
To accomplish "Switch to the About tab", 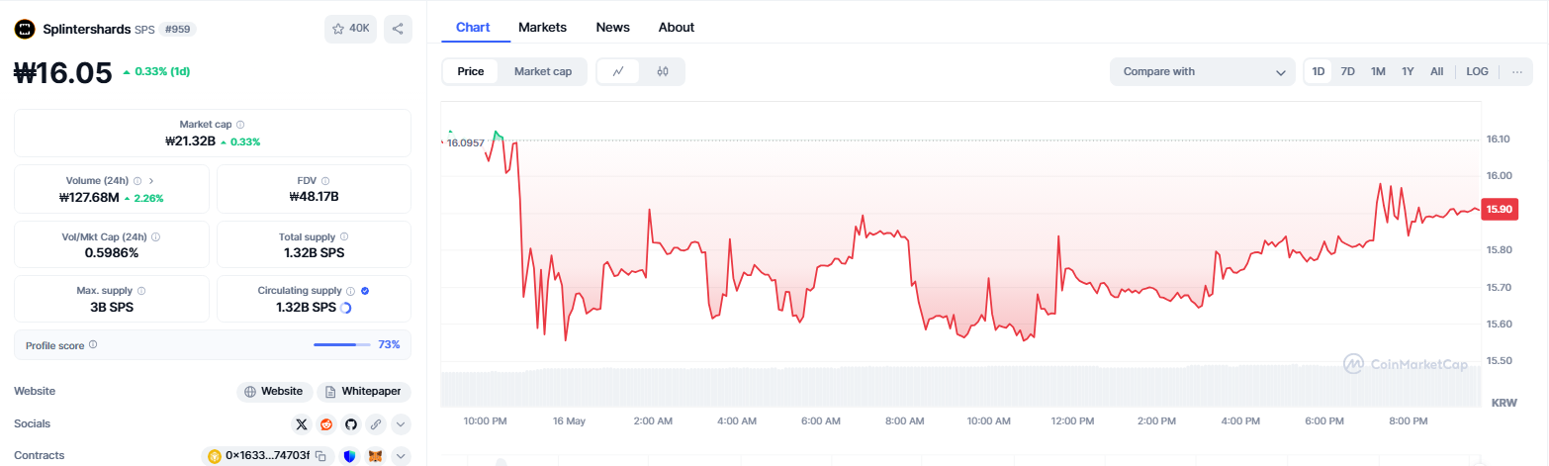I will (x=677, y=28).
